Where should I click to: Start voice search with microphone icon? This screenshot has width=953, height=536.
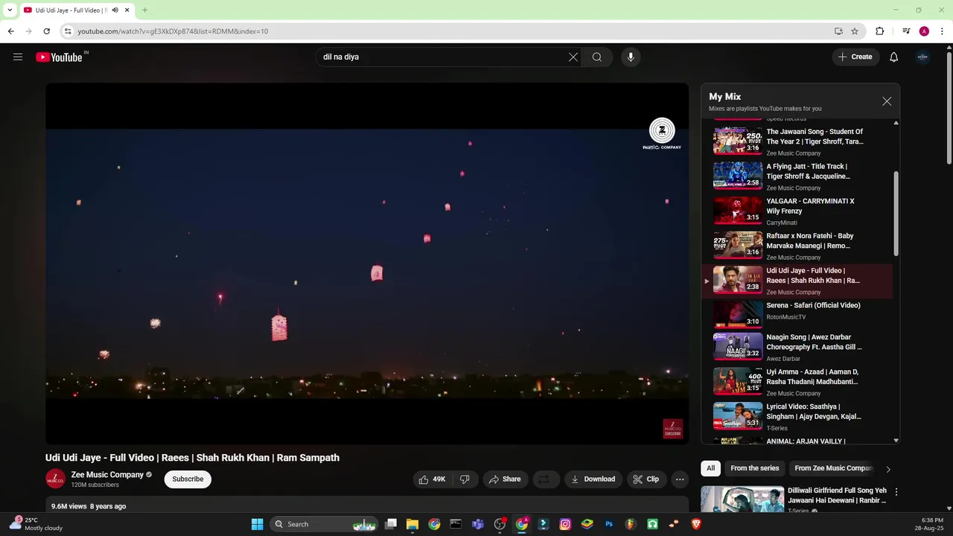pyautogui.click(x=631, y=57)
